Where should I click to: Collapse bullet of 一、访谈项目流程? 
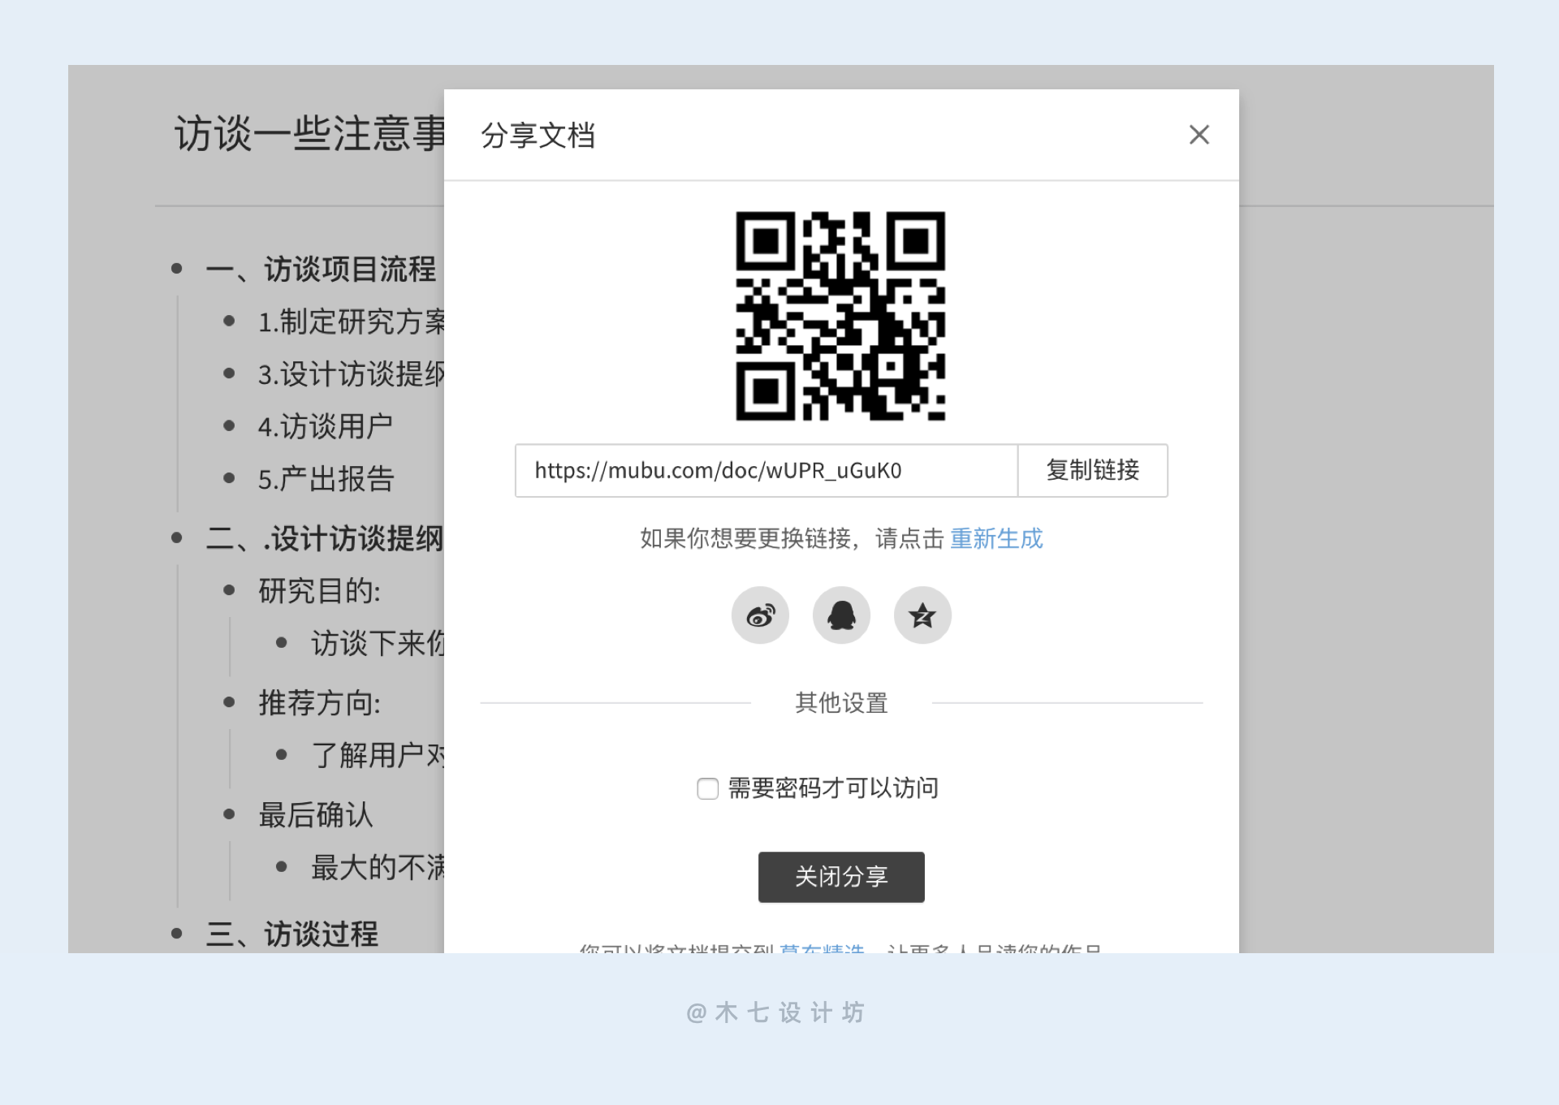tap(177, 269)
